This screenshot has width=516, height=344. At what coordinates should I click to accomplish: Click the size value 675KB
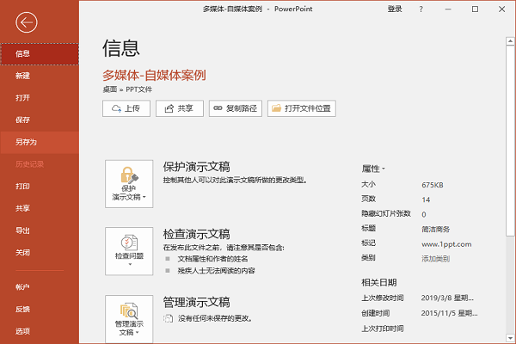pos(433,185)
